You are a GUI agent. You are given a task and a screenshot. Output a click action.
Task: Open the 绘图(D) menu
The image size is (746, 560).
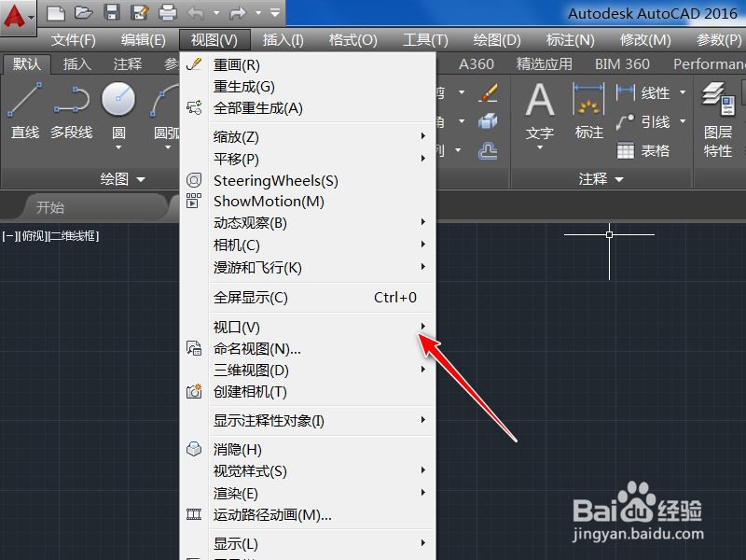[x=497, y=40]
